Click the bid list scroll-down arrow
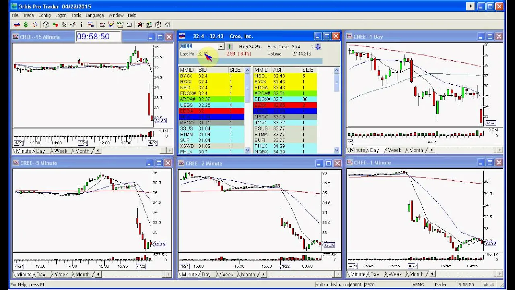 click(x=247, y=150)
